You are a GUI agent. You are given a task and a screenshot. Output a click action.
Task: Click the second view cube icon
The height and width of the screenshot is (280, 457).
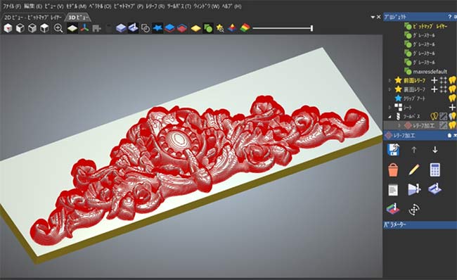tap(20, 28)
